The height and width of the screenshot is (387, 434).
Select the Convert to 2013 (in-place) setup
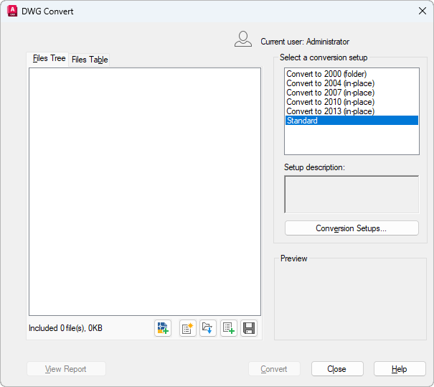click(330, 111)
